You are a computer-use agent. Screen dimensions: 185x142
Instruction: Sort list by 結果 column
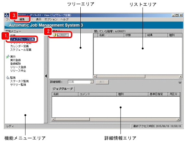(x=157, y=35)
